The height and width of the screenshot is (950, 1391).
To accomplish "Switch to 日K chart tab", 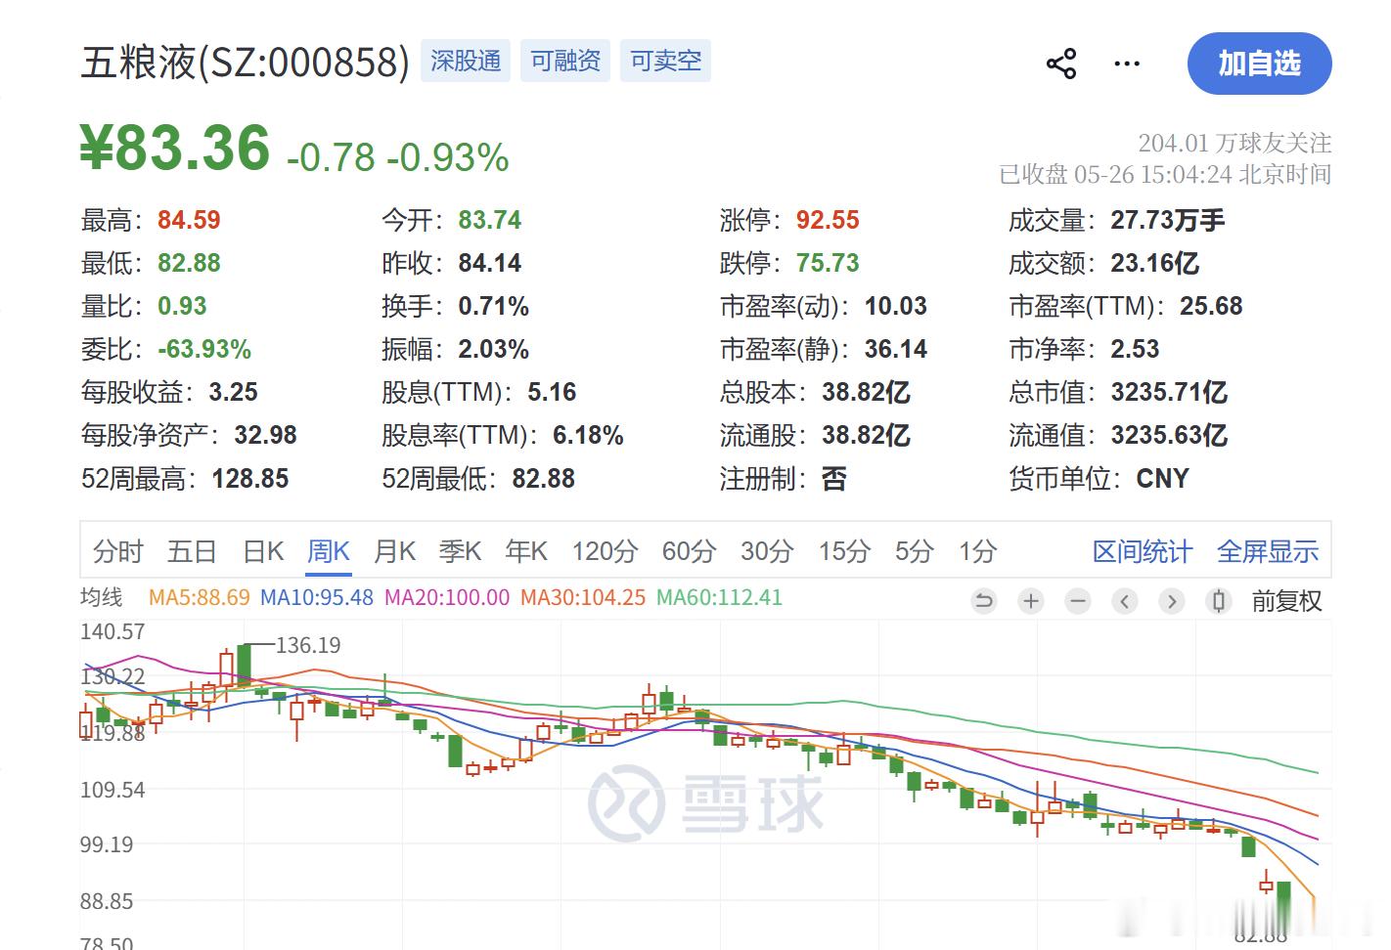I will click(263, 551).
